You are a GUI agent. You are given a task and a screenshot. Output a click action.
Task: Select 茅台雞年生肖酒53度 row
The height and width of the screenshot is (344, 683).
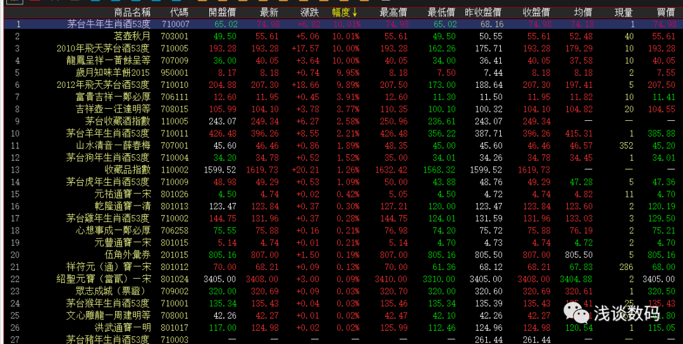[343, 218]
